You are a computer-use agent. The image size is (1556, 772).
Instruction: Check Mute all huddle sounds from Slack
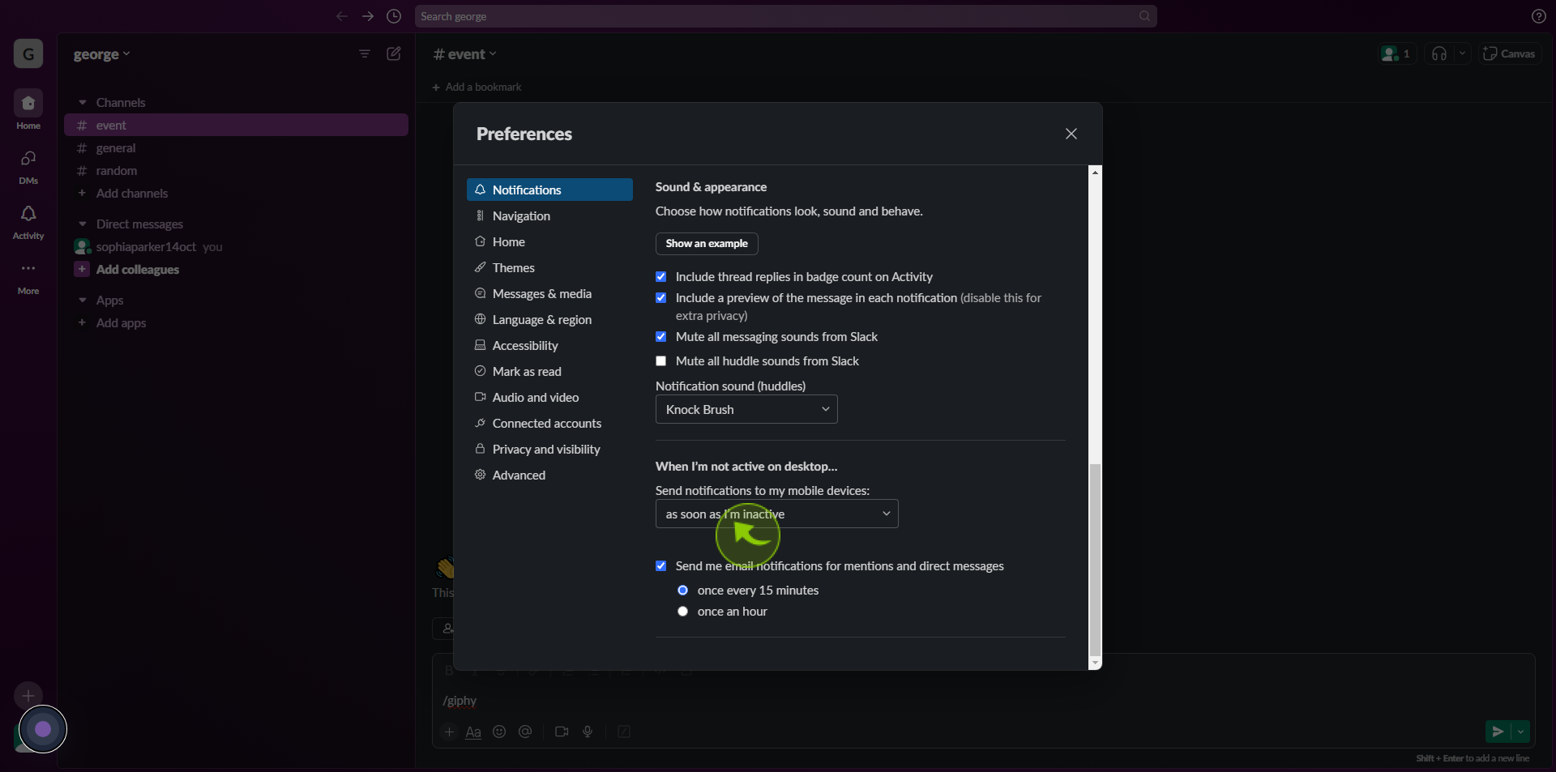(x=661, y=361)
